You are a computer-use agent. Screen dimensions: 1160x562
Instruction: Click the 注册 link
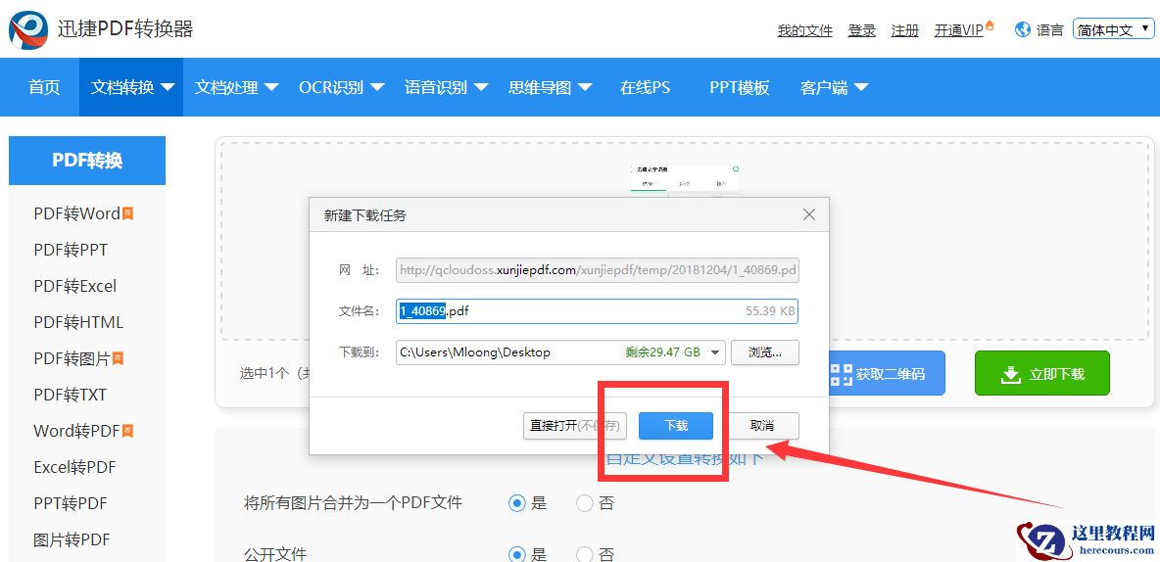[x=904, y=30]
